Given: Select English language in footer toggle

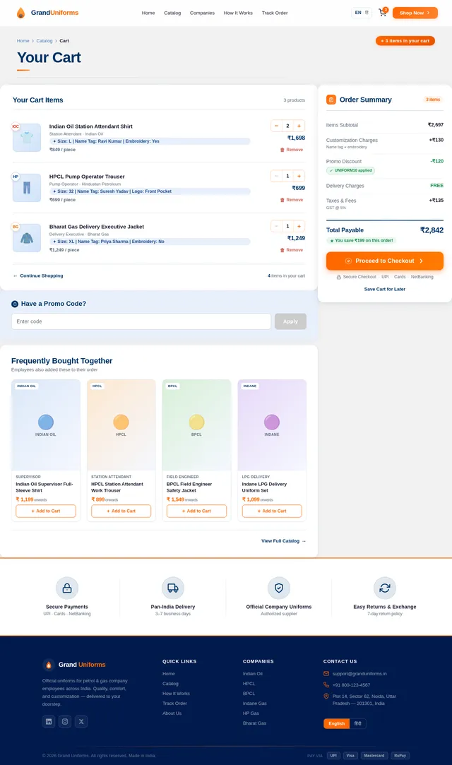Looking at the screenshot, I should [336, 723].
